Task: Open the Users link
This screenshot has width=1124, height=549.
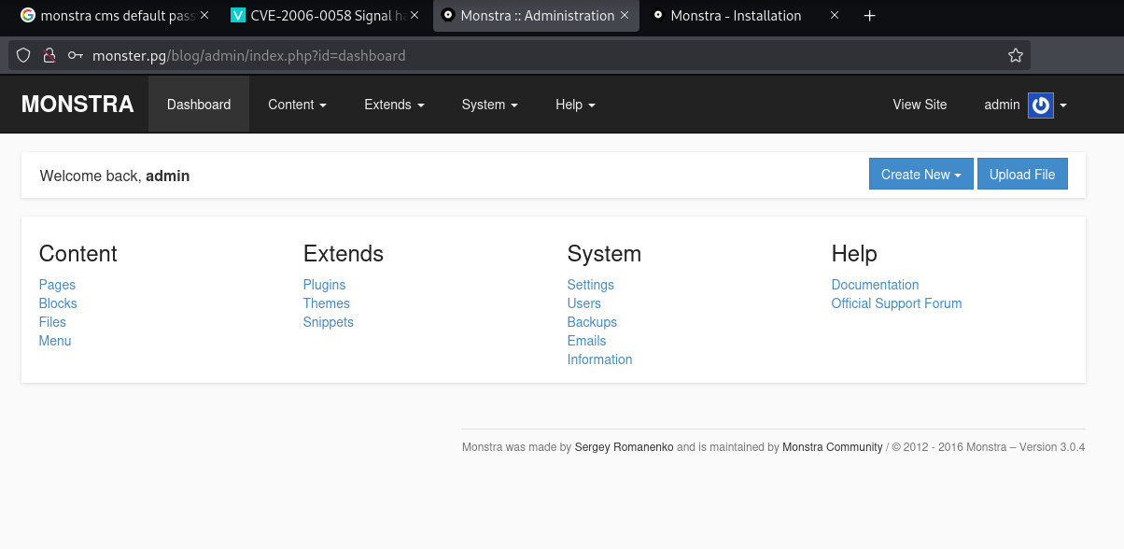Action: 584,303
